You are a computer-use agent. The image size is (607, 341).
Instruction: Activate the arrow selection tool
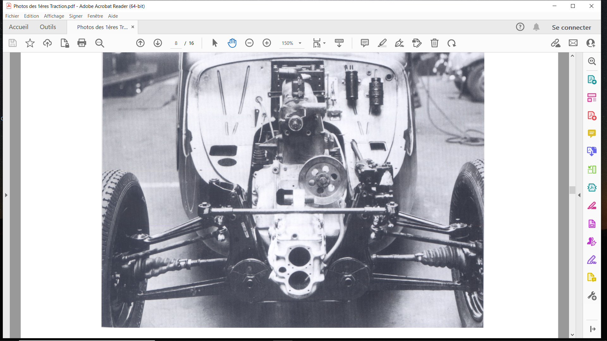[x=215, y=43]
